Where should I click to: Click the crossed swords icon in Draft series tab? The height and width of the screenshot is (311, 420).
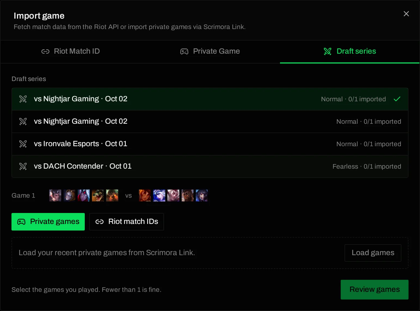point(328,51)
